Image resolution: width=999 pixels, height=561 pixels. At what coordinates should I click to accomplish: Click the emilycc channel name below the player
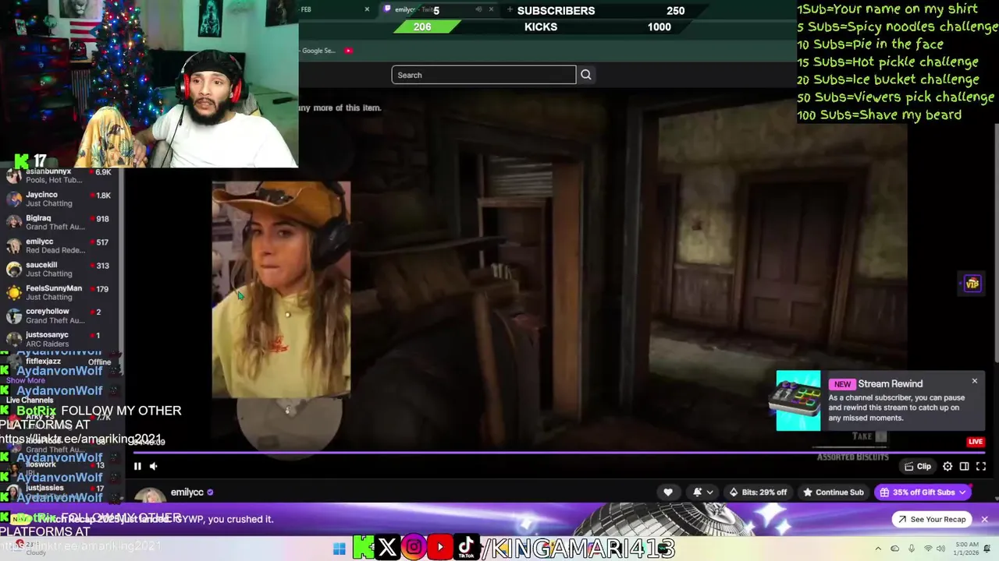187,492
